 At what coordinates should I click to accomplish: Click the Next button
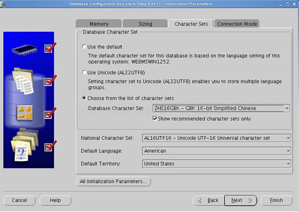pos(240,200)
